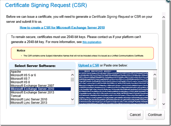Viewport: 171px width, 126px height.
Task: Choose Microsoft Exchange Server 2007
Action: click(41, 86)
